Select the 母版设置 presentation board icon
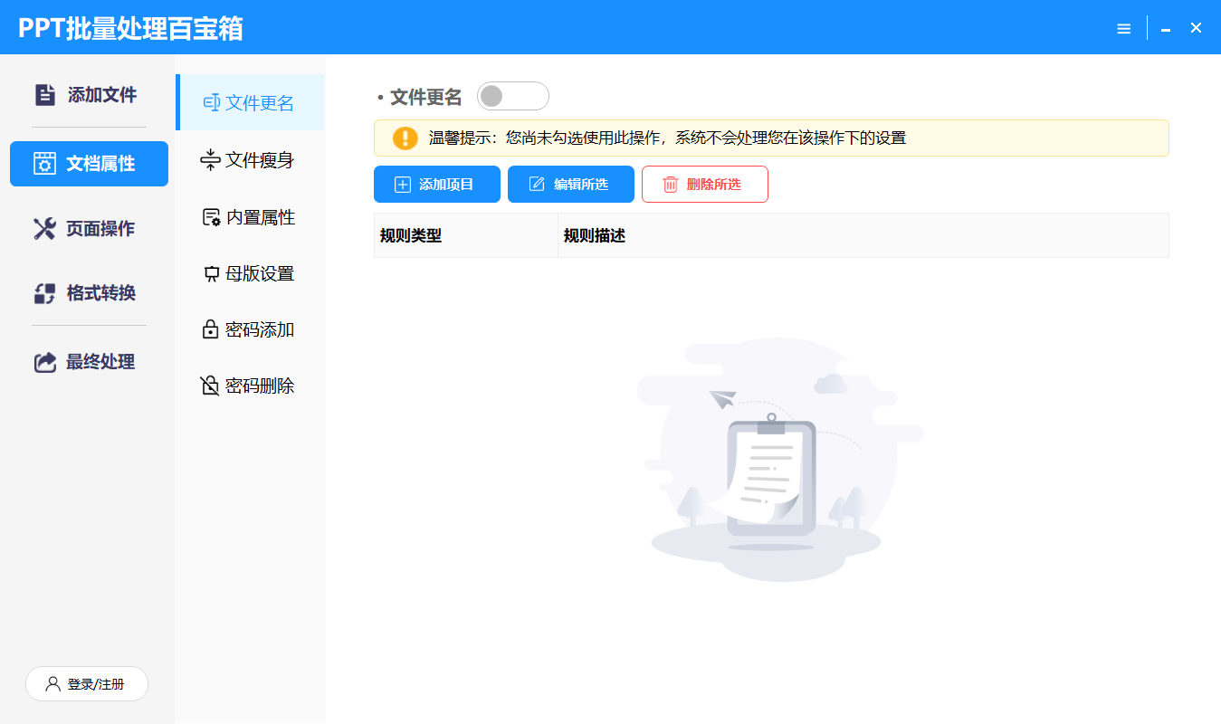The height and width of the screenshot is (724, 1221). tap(211, 273)
